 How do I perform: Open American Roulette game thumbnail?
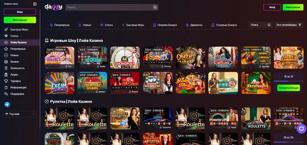[59, 139]
